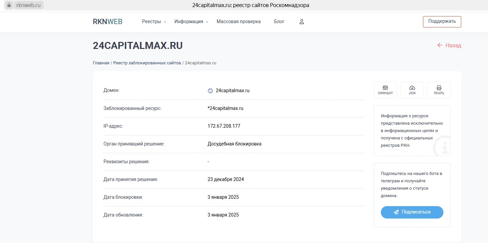Click the 24CAPITALMAX.RU page heading

138,46
